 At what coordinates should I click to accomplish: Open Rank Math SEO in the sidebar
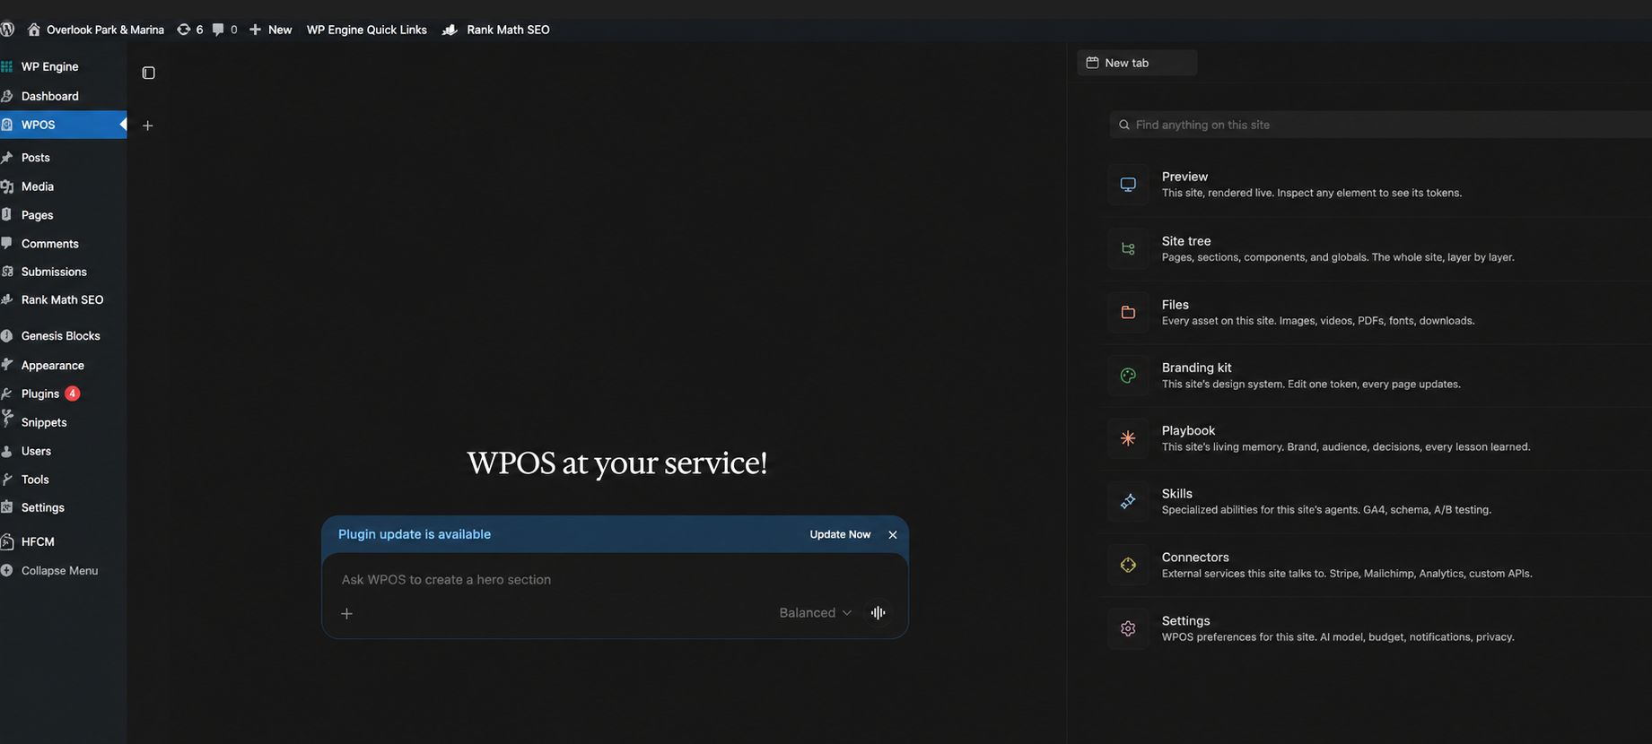(x=63, y=299)
